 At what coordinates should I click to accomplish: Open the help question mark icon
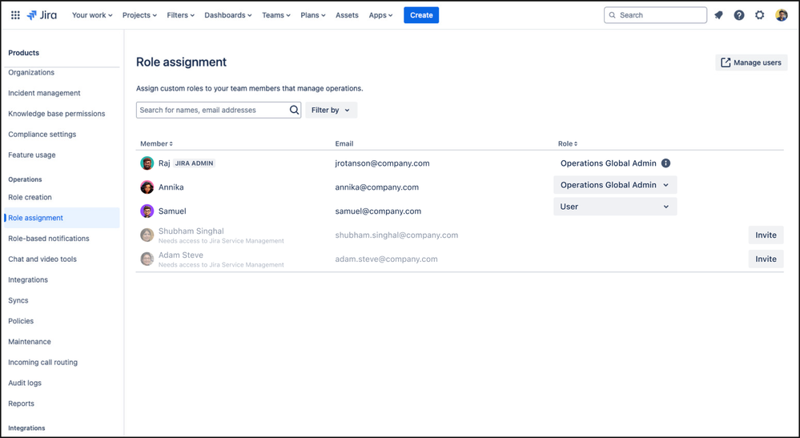pyautogui.click(x=739, y=15)
